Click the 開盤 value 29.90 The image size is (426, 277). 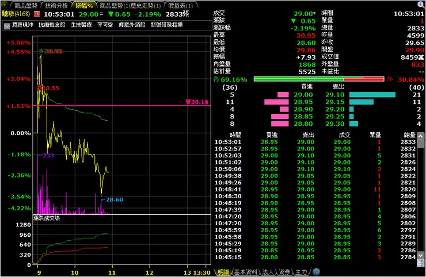pos(414,50)
